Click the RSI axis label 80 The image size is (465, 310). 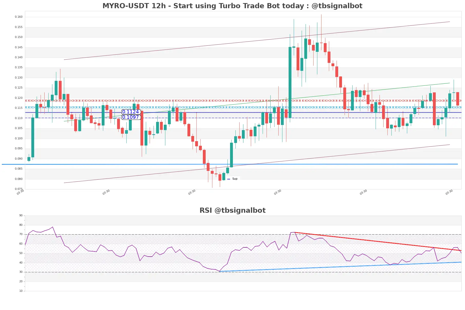pyautogui.click(x=21, y=225)
